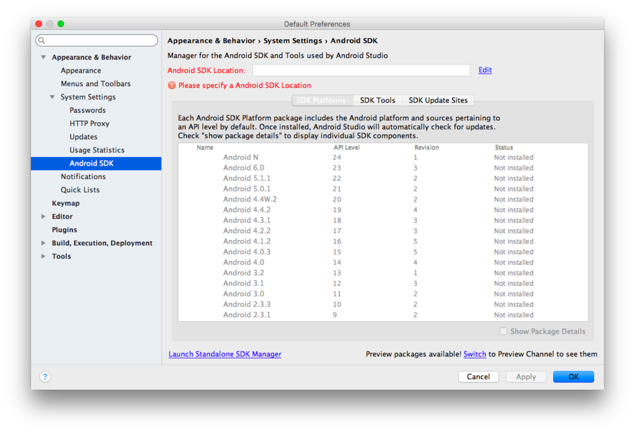Click the green maximize window button

click(61, 24)
